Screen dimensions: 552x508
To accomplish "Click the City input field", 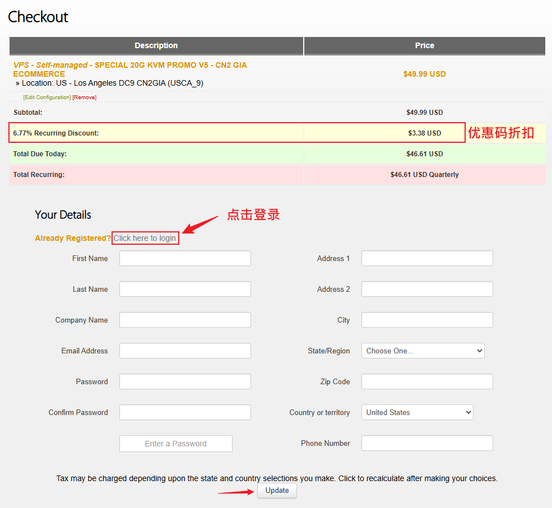I will click(427, 320).
